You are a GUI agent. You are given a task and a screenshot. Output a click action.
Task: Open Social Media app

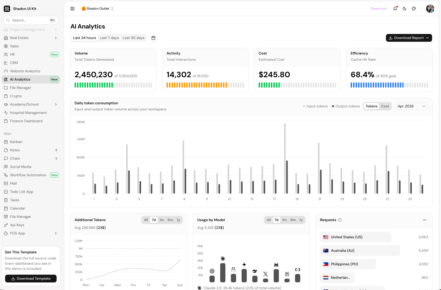point(31,167)
